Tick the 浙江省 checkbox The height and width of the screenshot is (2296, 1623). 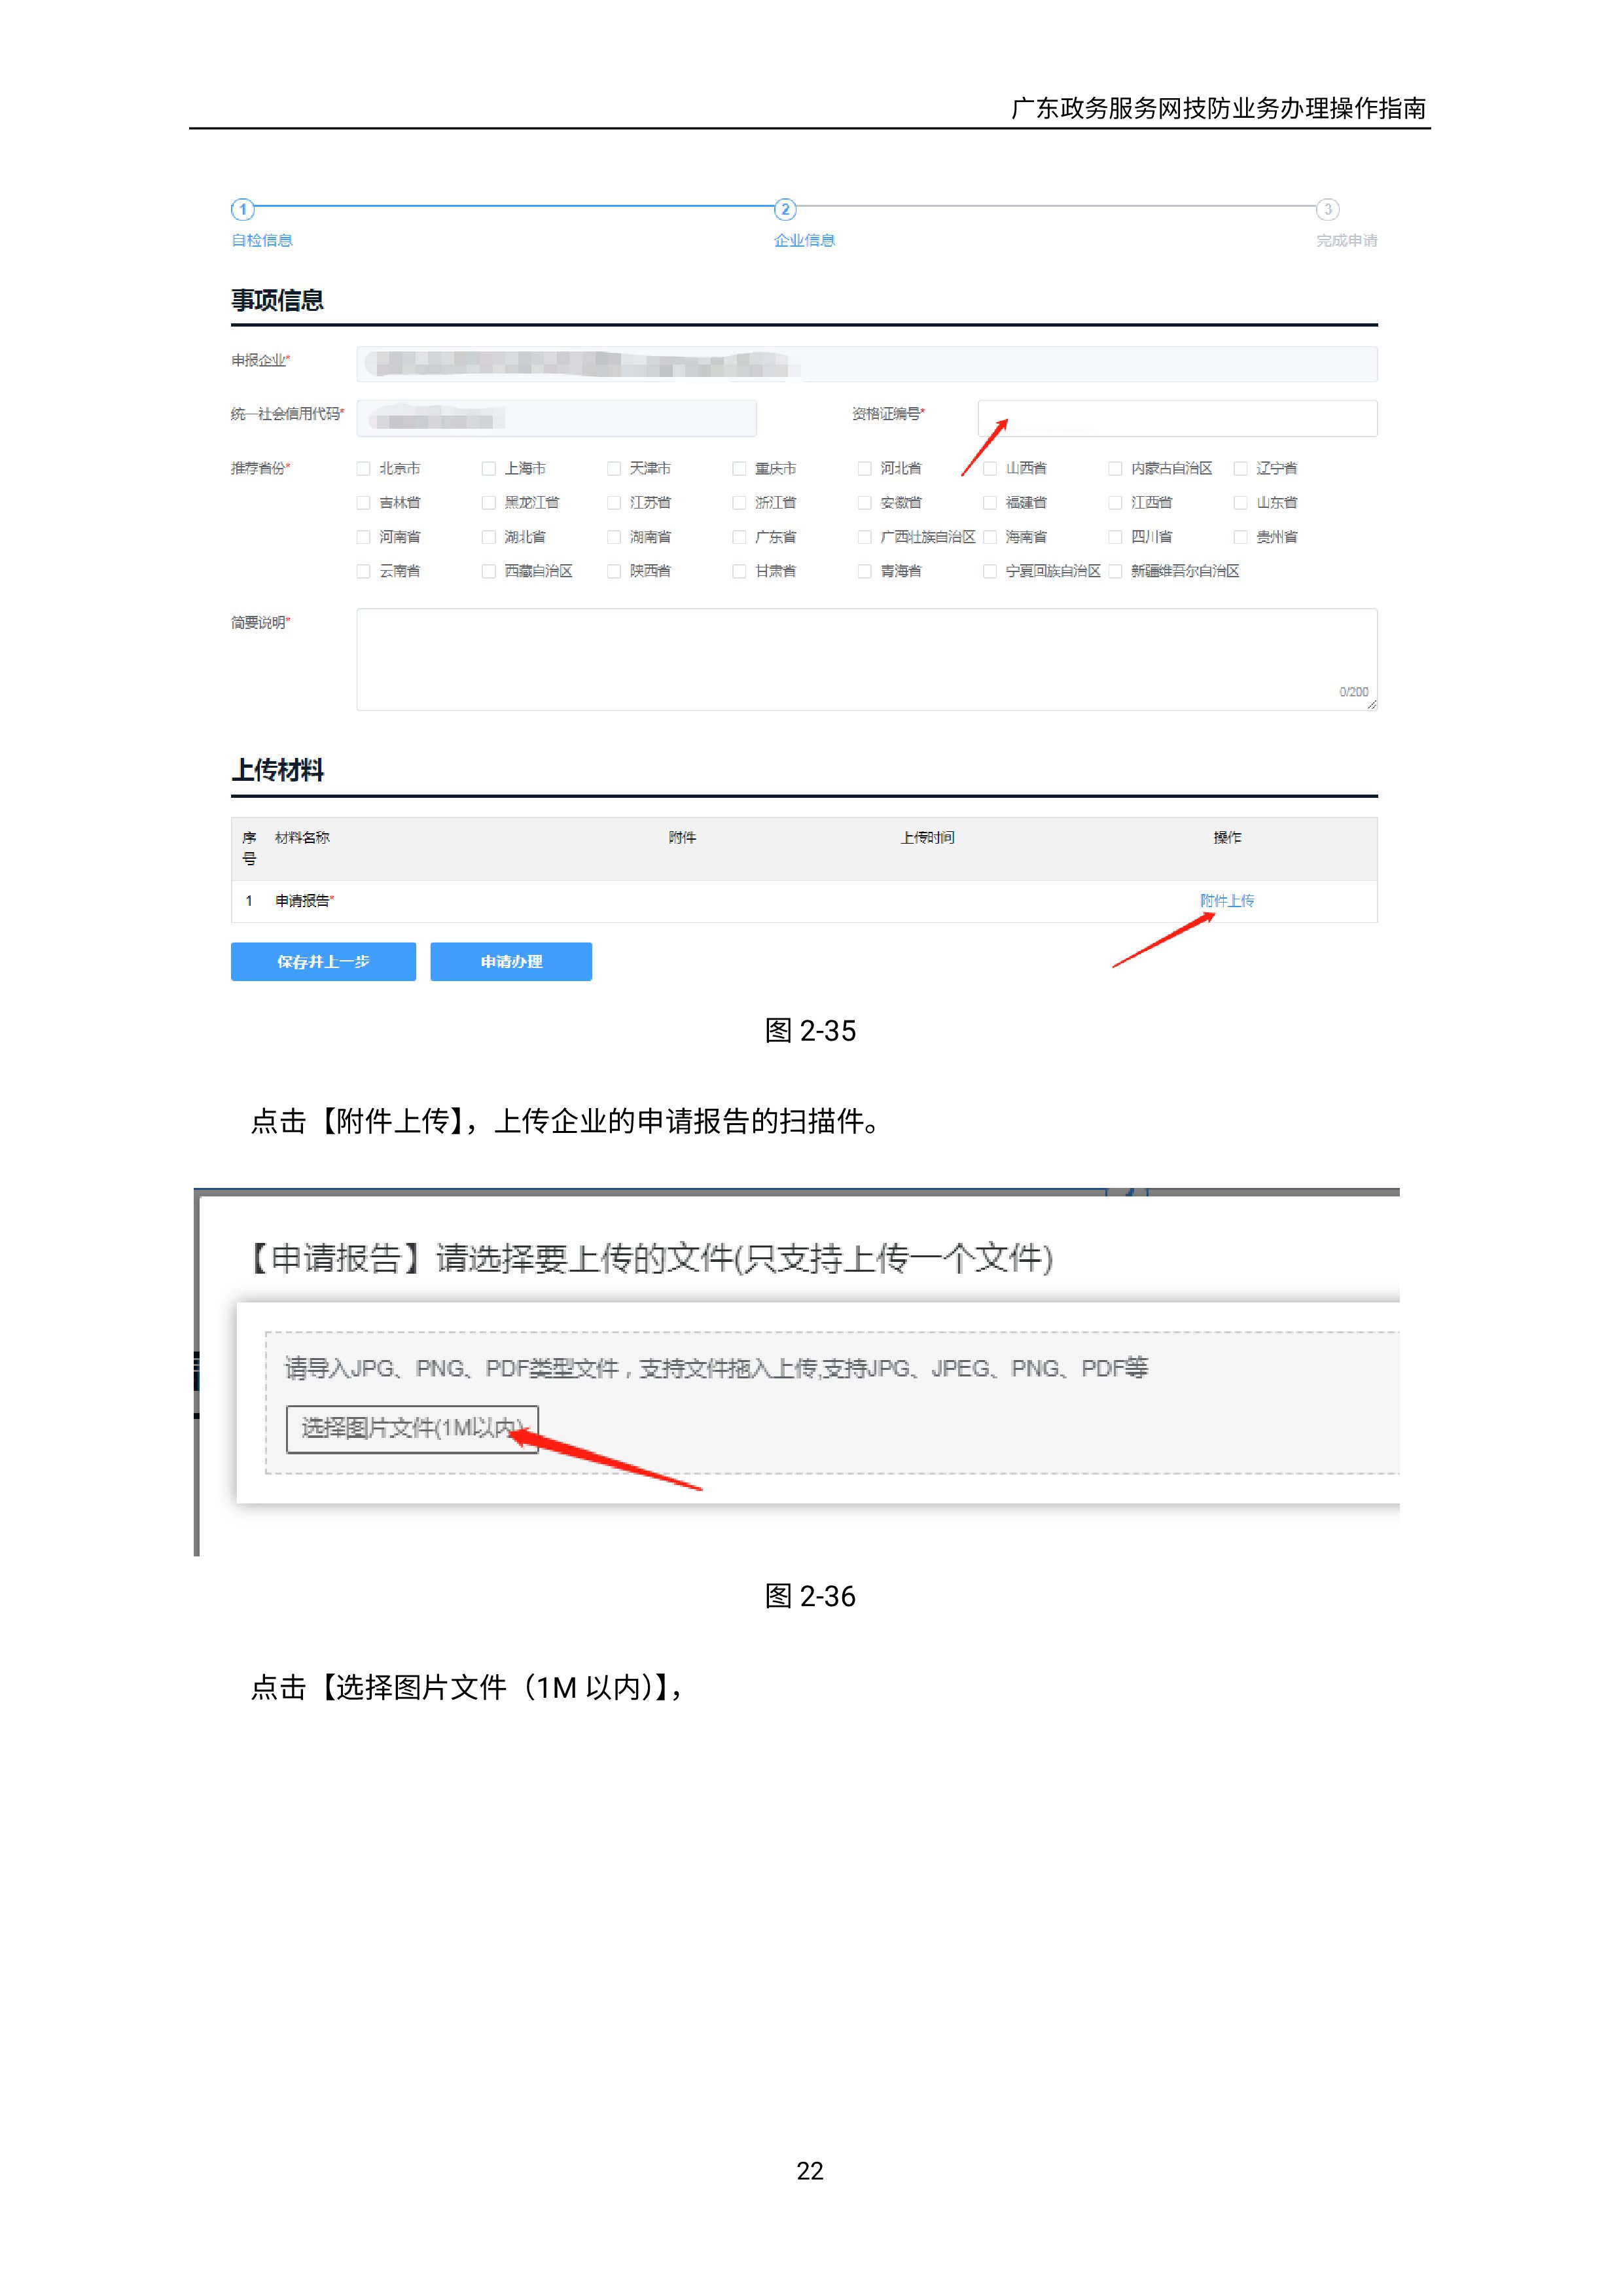[739, 502]
